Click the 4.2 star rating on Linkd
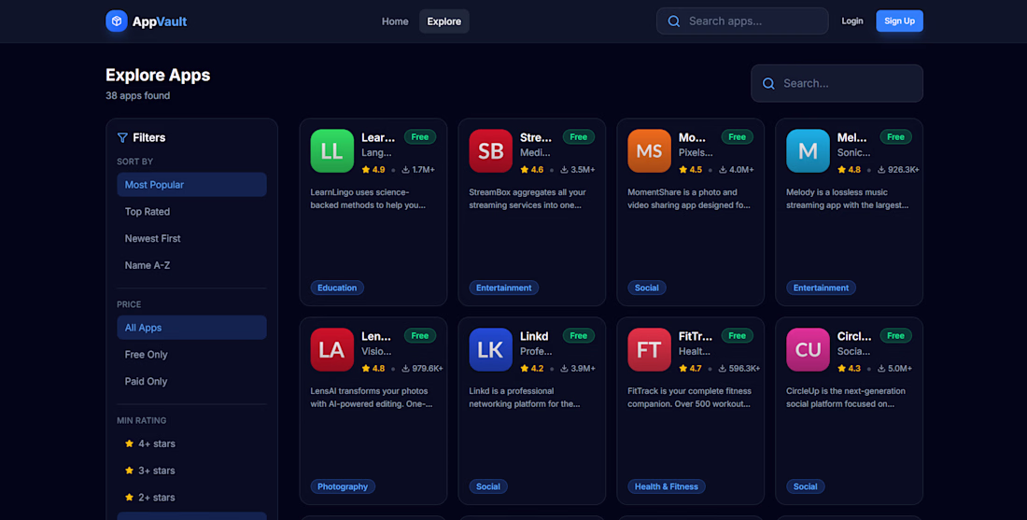The width and height of the screenshot is (1027, 520). coord(532,369)
